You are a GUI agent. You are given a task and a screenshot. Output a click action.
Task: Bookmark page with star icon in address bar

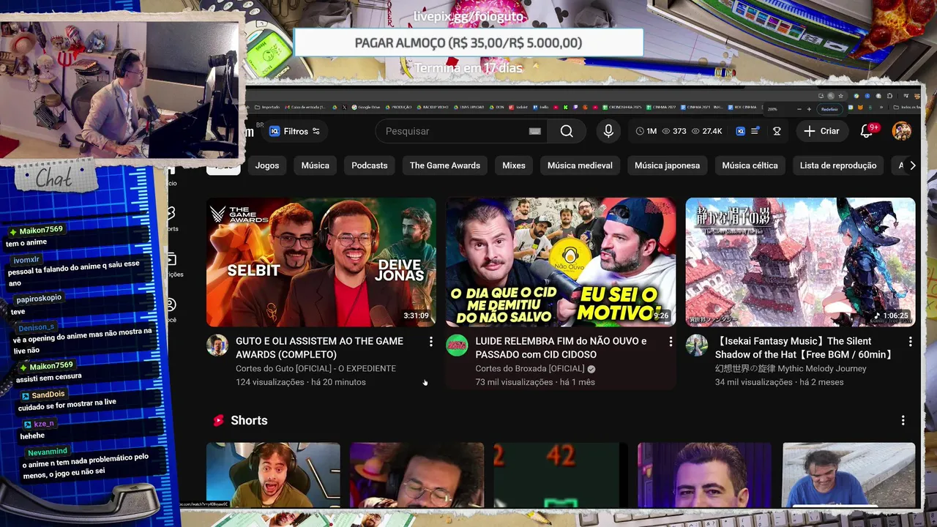[840, 96]
